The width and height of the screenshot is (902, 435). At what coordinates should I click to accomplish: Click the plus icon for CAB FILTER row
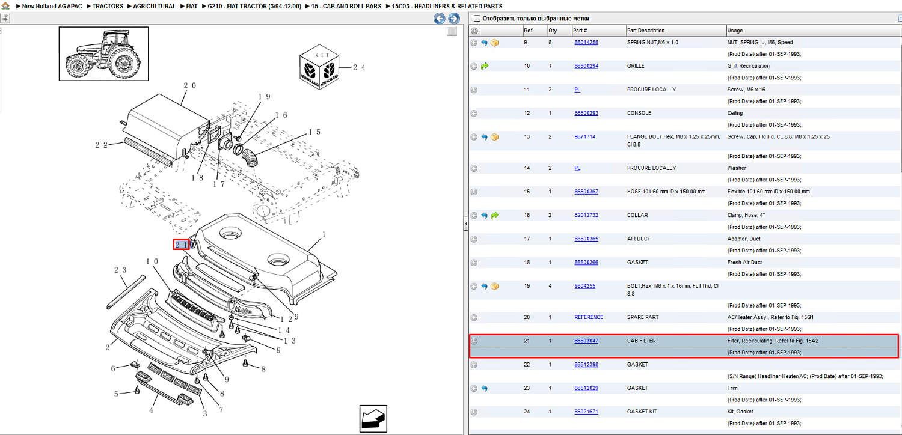(474, 341)
